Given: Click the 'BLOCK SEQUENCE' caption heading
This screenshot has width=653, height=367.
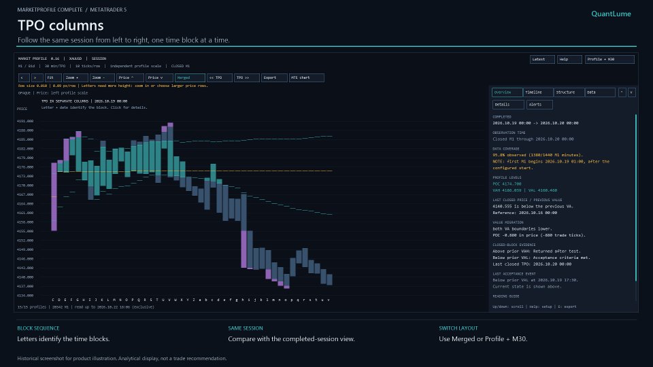Looking at the screenshot, I should (x=38, y=328).
